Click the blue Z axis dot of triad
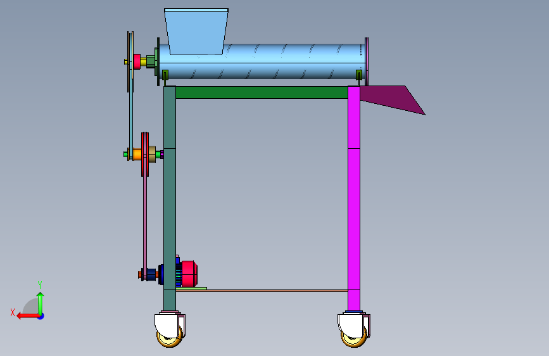Screen dimensions: 549x356 [41, 316]
